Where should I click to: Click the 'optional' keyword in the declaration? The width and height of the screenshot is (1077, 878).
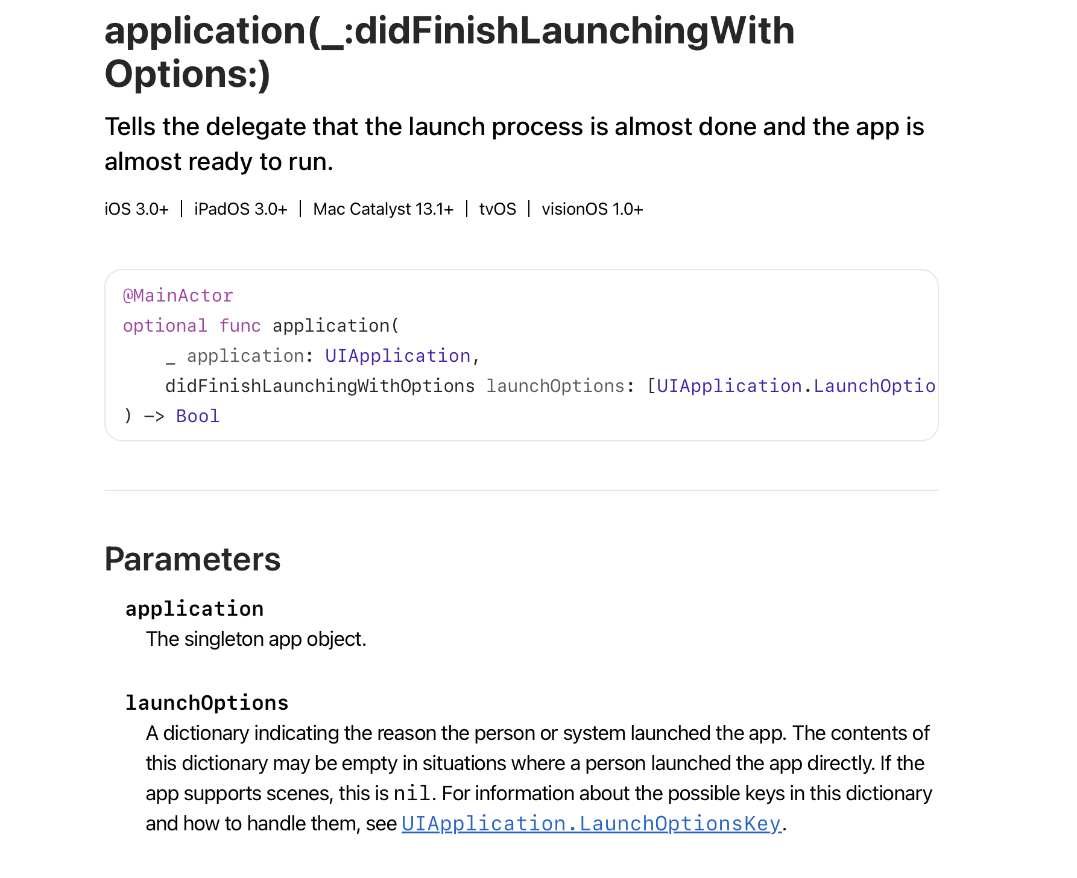pyautogui.click(x=165, y=326)
